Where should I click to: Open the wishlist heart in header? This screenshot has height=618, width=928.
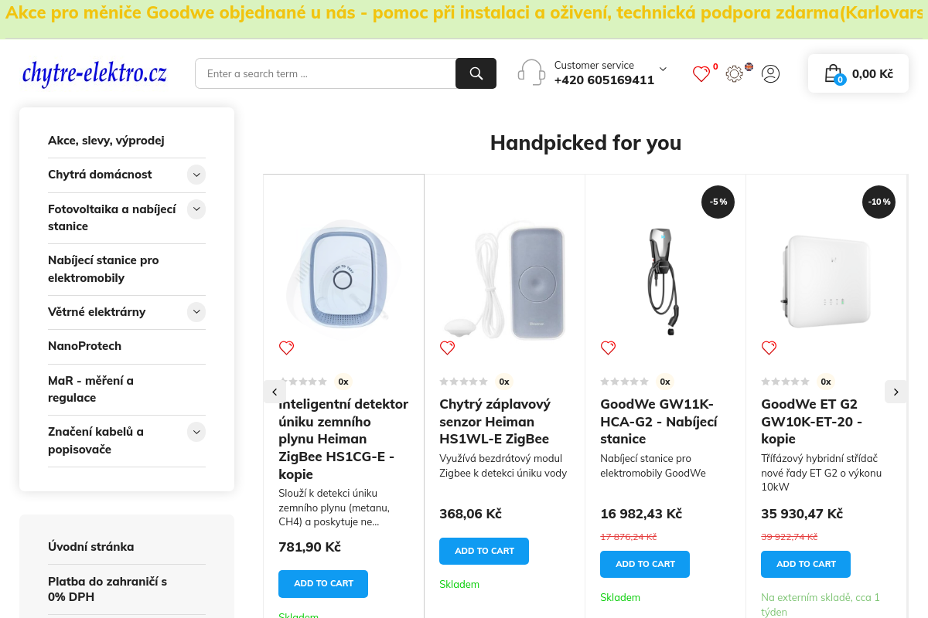click(701, 74)
